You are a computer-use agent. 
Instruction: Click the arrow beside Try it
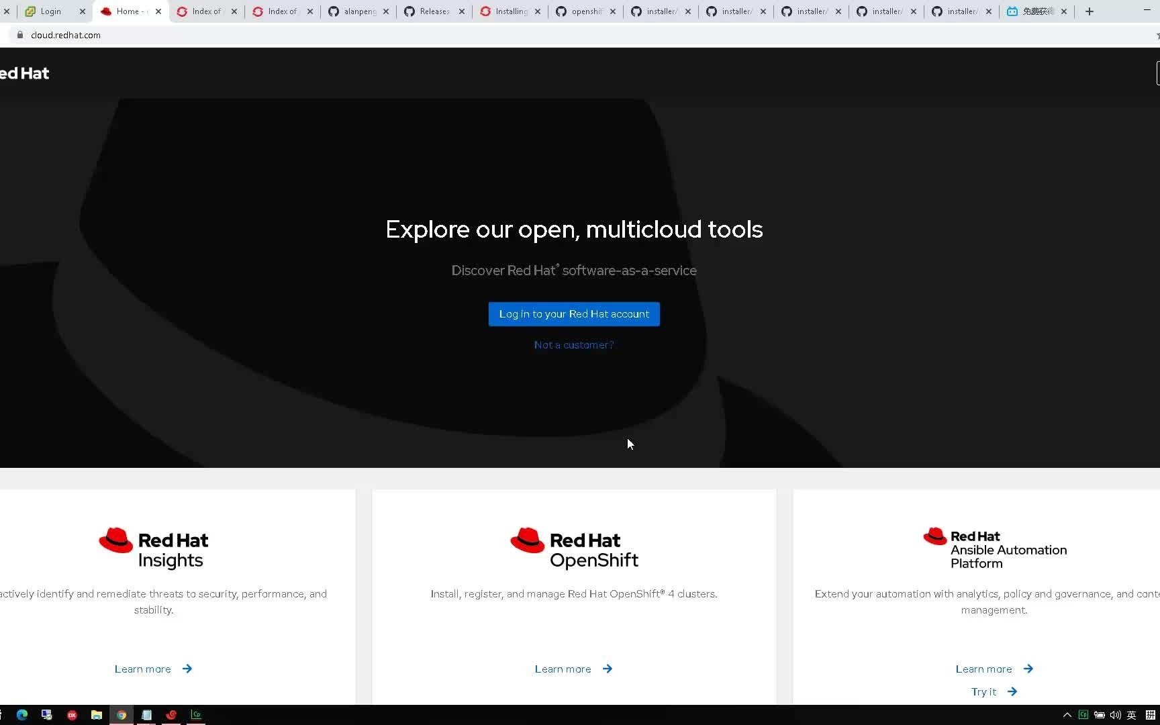pos(1012,691)
